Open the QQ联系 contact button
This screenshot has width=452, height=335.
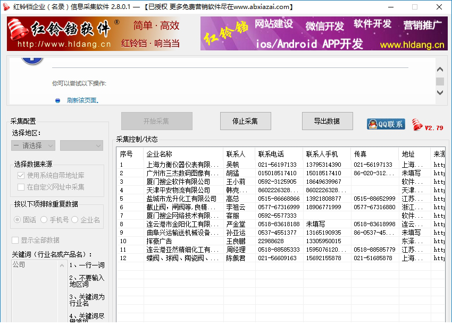pyautogui.click(x=386, y=124)
